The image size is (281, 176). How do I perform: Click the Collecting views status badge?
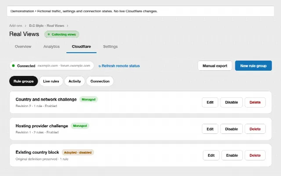[61, 34]
